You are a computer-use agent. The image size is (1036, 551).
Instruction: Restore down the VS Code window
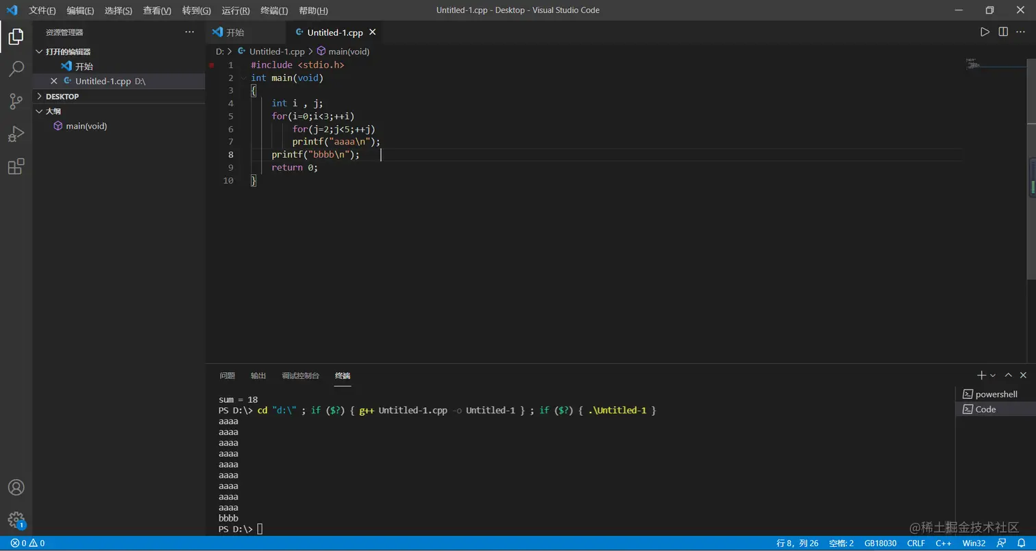989,10
